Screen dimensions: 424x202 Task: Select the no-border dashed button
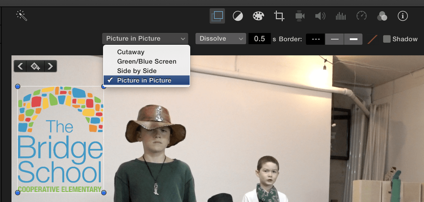pyautogui.click(x=315, y=39)
